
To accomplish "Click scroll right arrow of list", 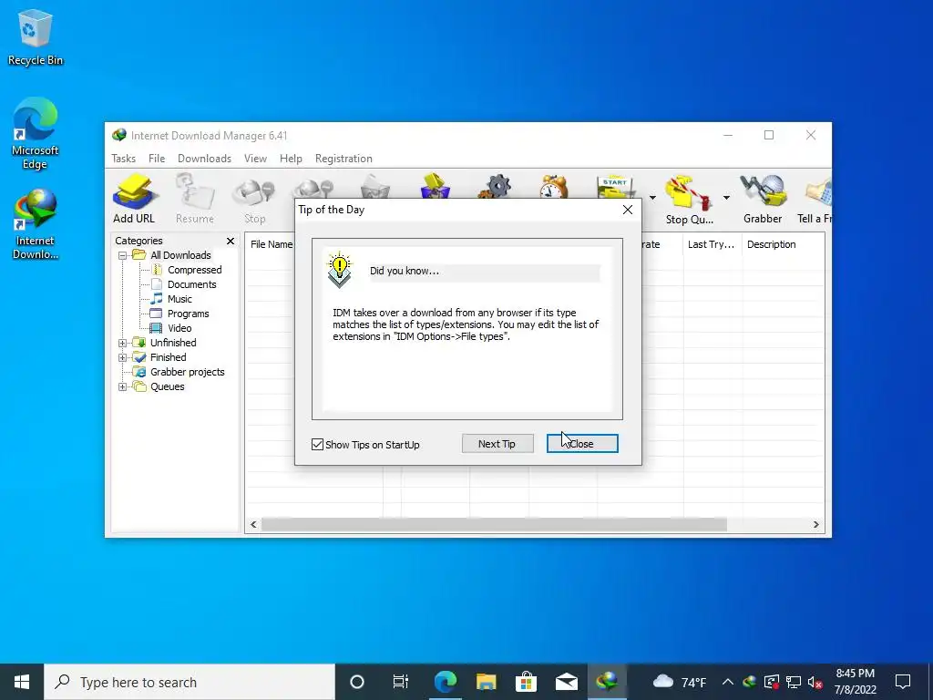I will tap(815, 524).
